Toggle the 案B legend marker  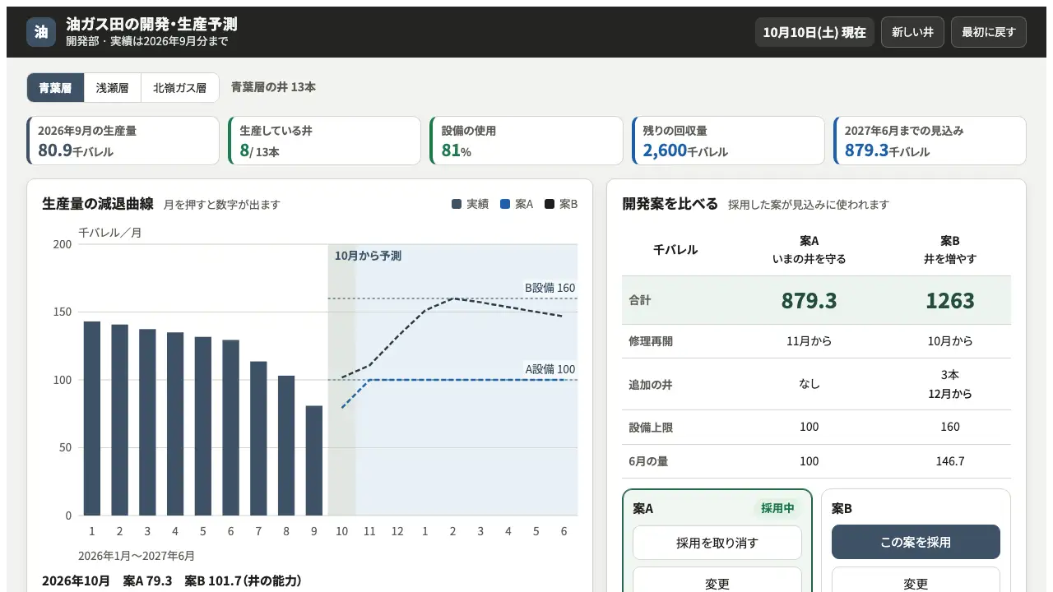[x=550, y=204]
